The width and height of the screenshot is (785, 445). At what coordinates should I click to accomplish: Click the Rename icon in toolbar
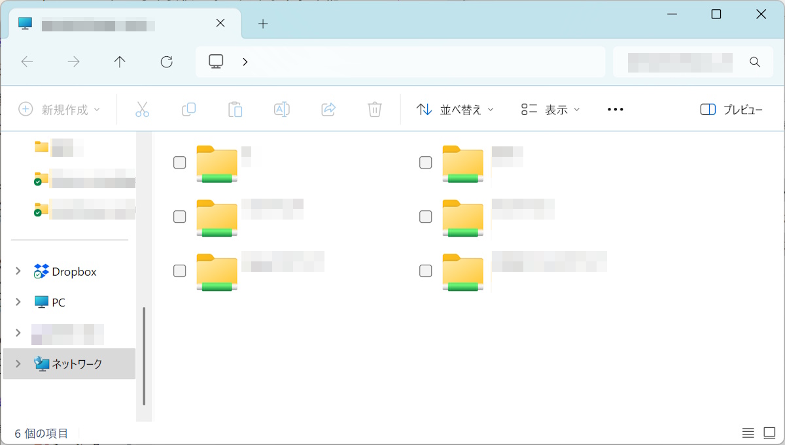[x=282, y=110]
